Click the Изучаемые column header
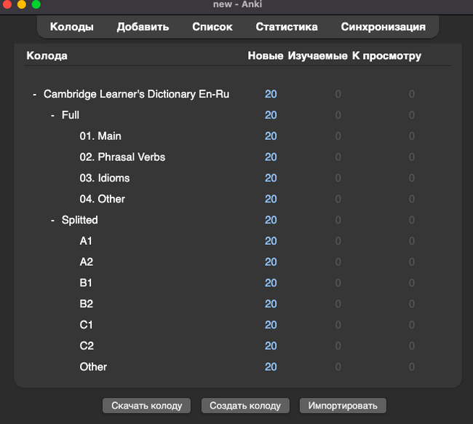473x424 pixels. coord(318,56)
